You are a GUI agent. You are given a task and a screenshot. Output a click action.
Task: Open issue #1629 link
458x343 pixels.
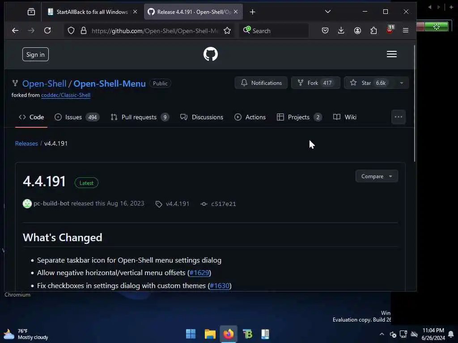[x=199, y=273]
